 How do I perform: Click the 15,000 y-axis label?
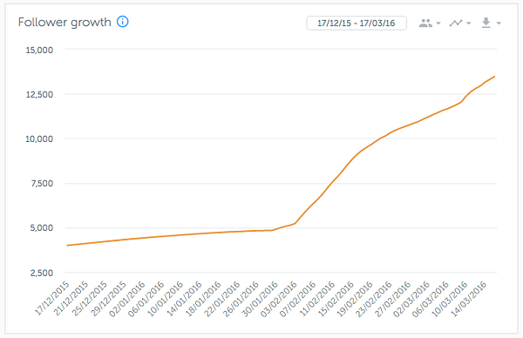[x=39, y=50]
